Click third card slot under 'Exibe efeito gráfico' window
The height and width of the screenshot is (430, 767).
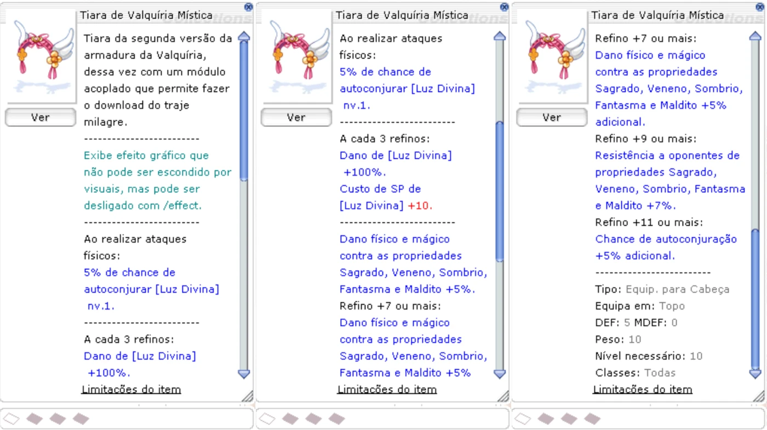(x=58, y=419)
